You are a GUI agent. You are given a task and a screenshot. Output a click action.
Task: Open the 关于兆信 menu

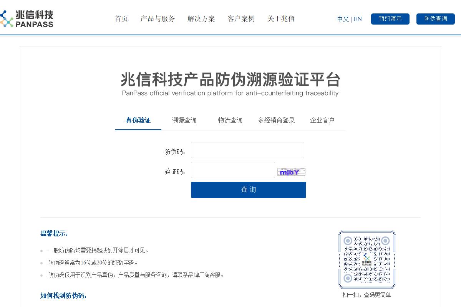(281, 19)
